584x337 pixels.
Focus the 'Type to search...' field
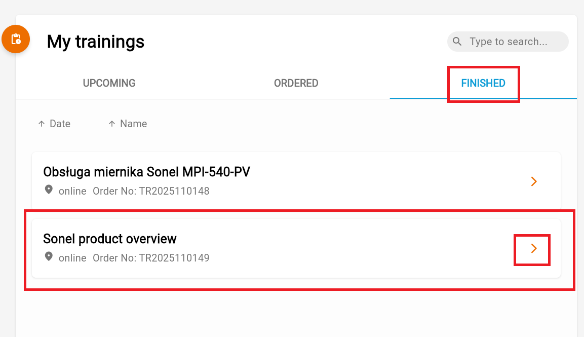pyautogui.click(x=512, y=42)
